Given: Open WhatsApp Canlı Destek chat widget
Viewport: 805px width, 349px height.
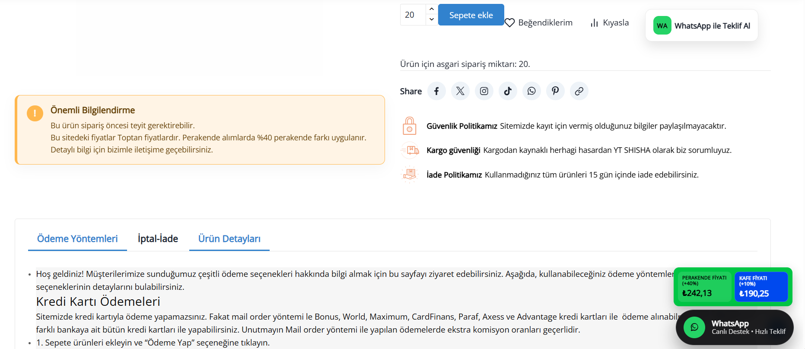Looking at the screenshot, I should pos(735,327).
